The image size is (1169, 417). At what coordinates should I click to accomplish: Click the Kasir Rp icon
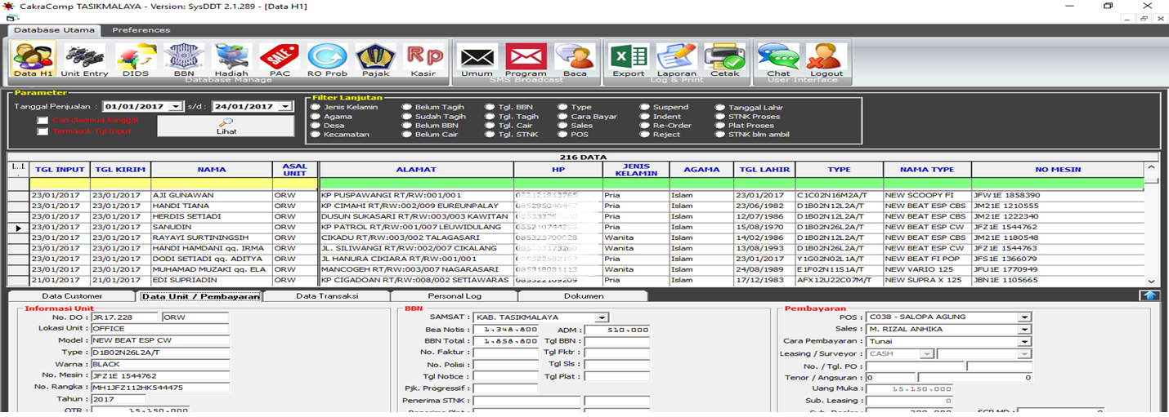click(x=424, y=60)
